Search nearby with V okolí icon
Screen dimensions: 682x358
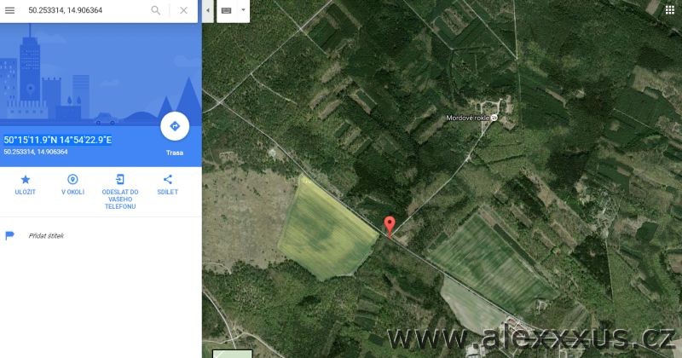[72, 184]
